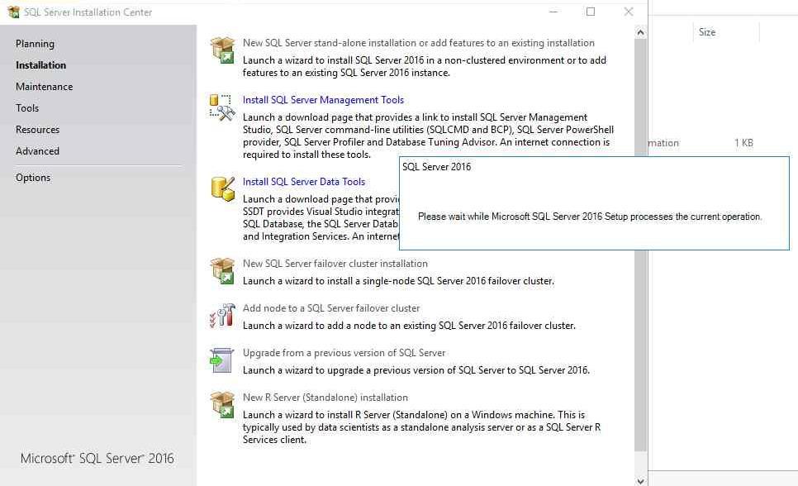Click the scrollbar down arrow
Viewport: 798px width, 486px height.
[640, 480]
